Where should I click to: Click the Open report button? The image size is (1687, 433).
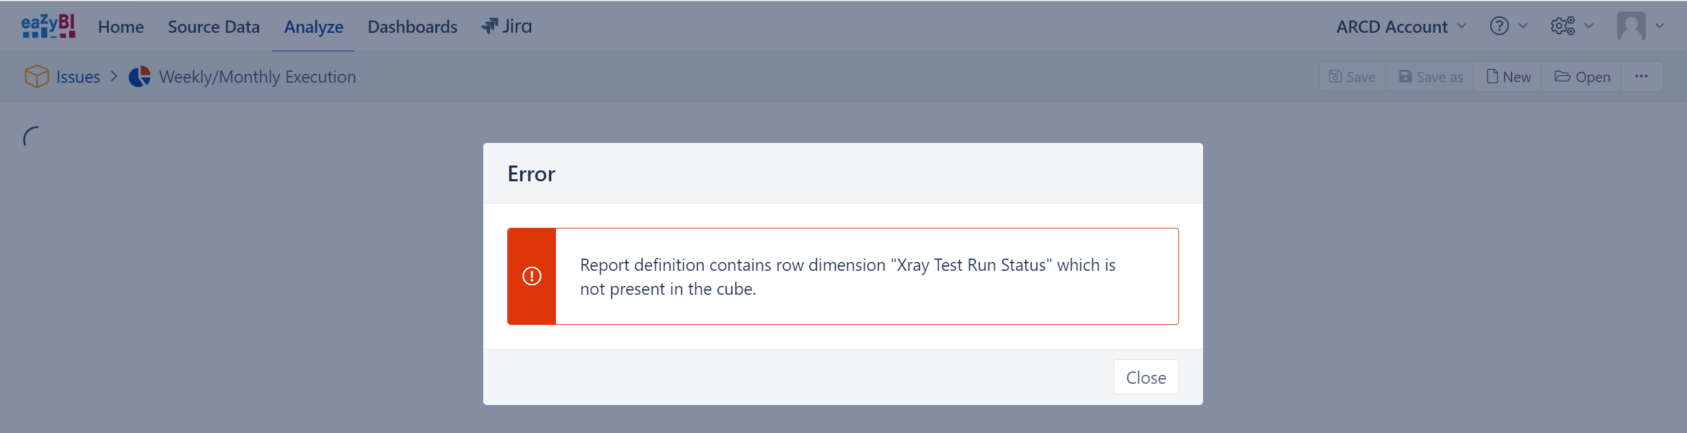[1582, 77]
